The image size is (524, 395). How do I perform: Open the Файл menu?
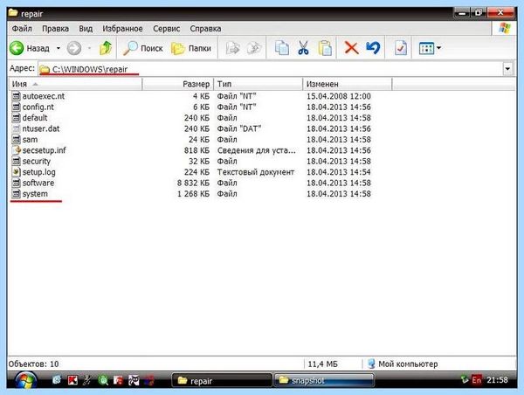pos(22,29)
